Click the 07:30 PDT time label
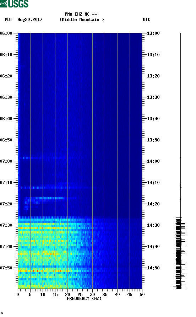Viewport: 196px width, 317px height. tap(6, 225)
